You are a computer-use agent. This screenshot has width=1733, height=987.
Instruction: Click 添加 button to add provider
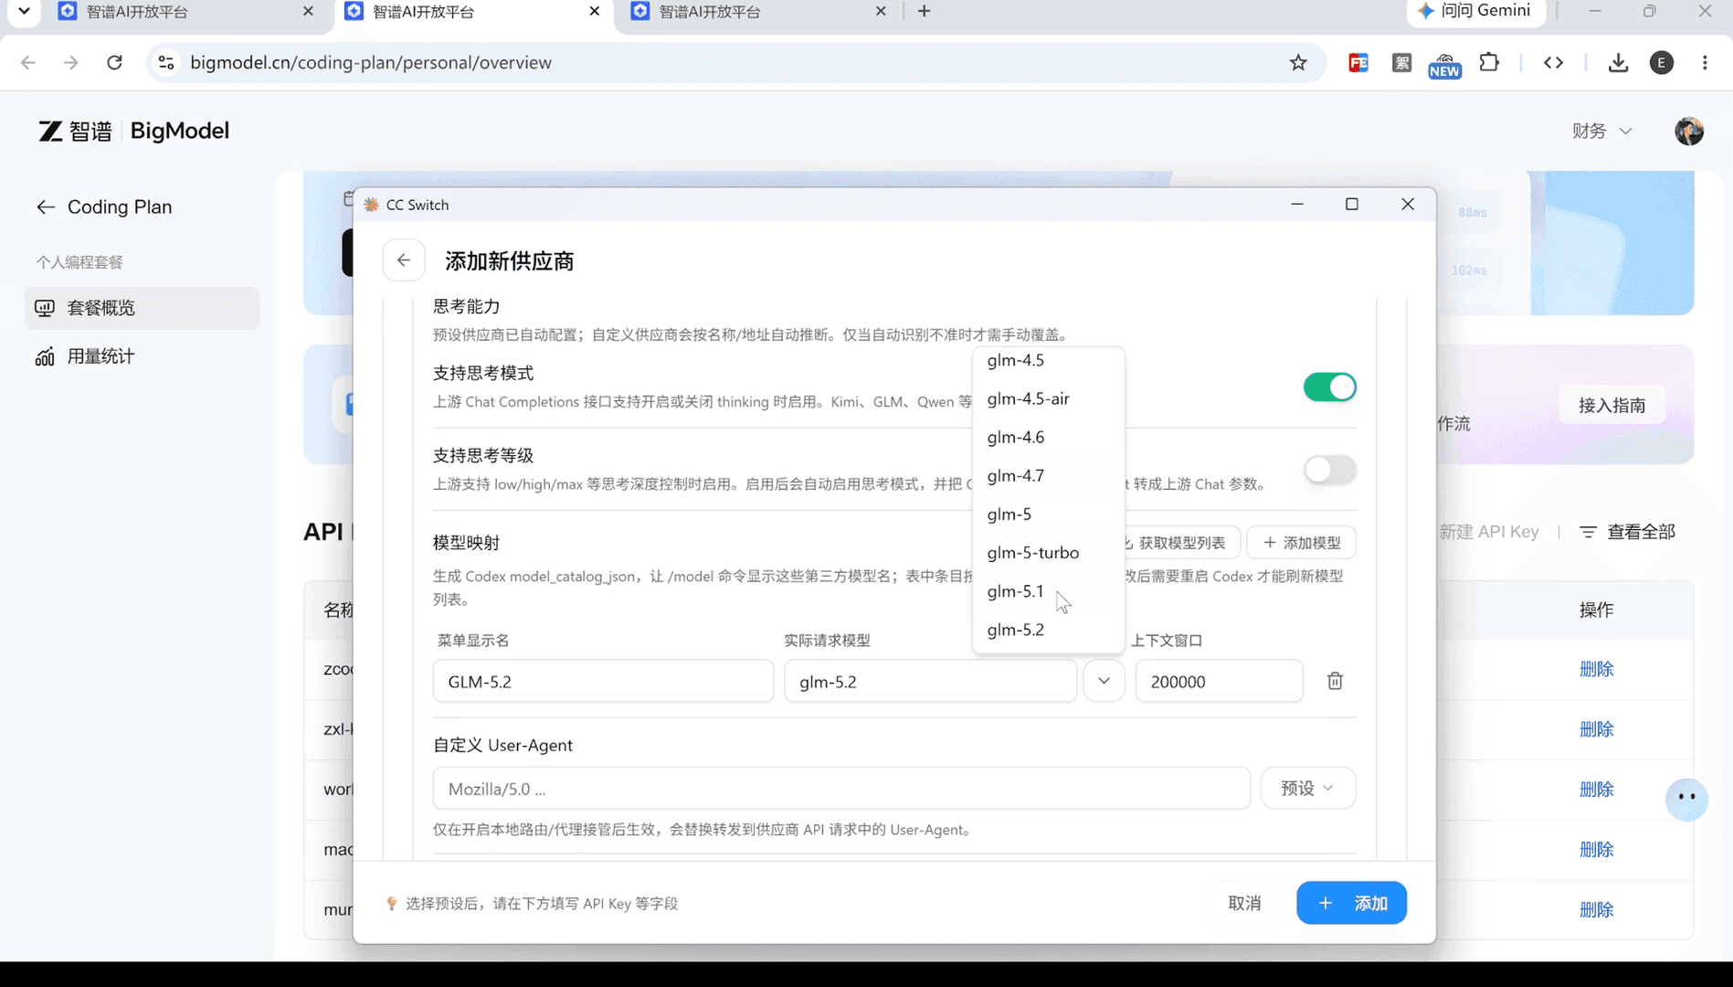[1351, 903]
